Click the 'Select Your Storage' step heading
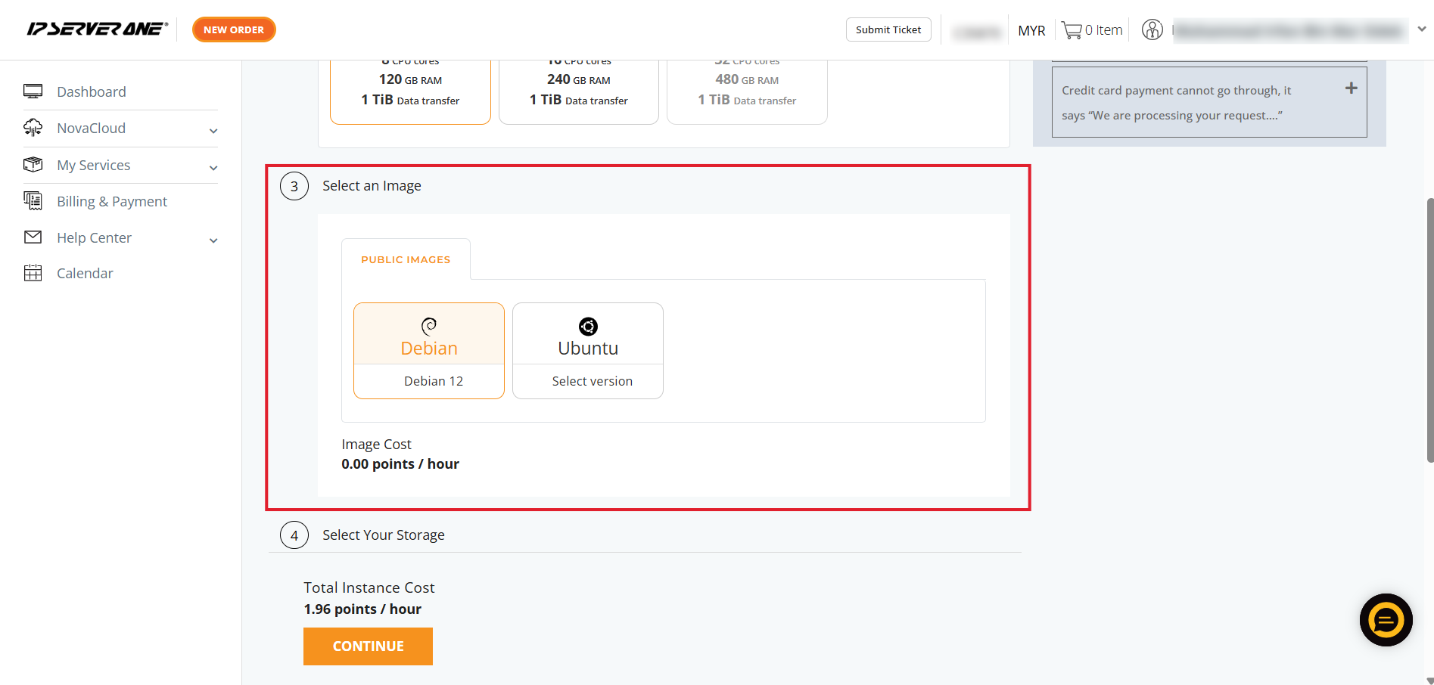The image size is (1434, 685). [x=384, y=535]
